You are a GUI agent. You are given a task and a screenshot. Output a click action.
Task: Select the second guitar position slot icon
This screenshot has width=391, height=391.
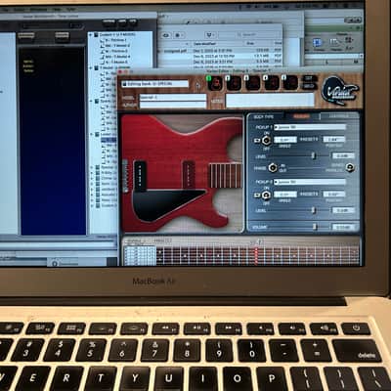tap(234, 83)
